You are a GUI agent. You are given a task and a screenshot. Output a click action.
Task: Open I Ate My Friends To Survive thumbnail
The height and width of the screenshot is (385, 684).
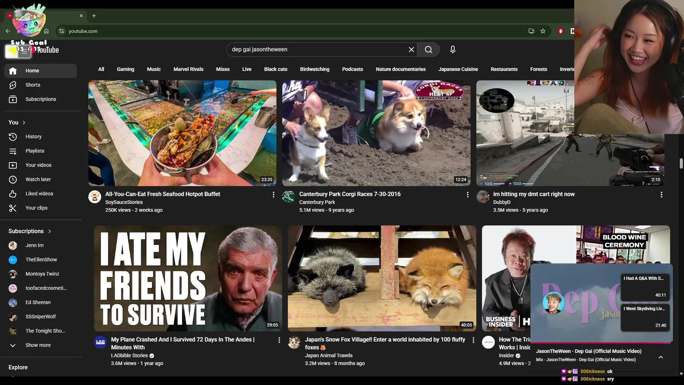point(188,278)
